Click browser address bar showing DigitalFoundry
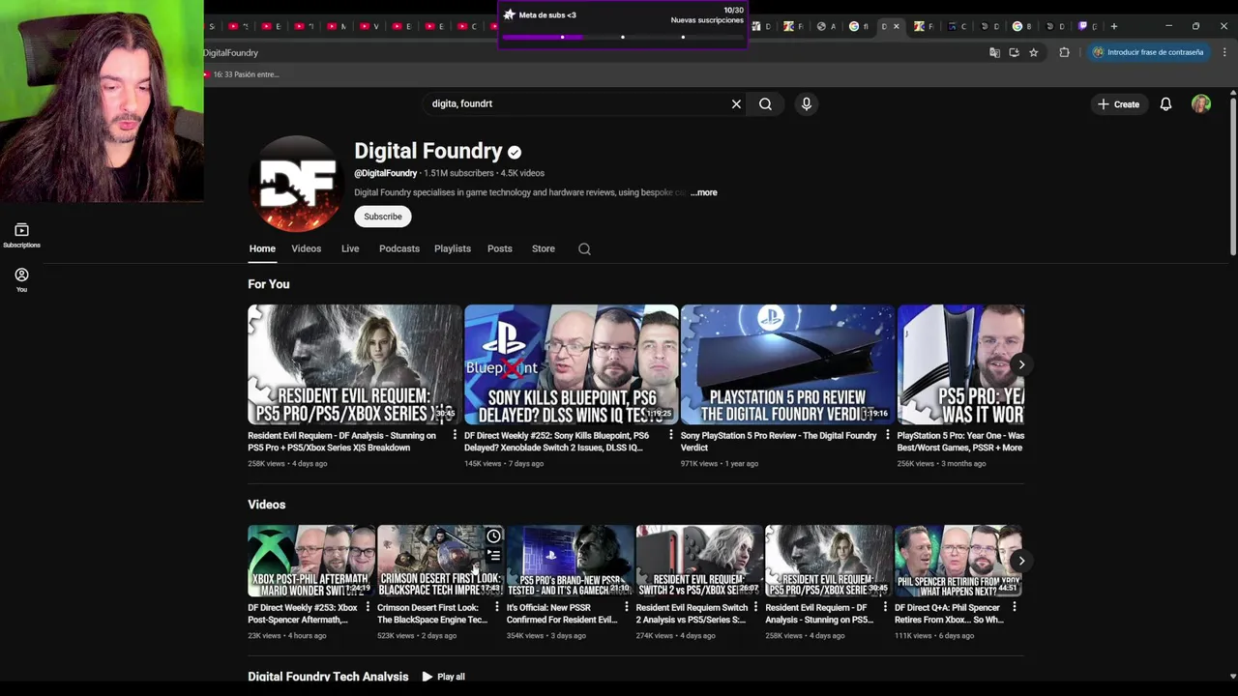Viewport: 1238px width, 696px height. point(590,52)
